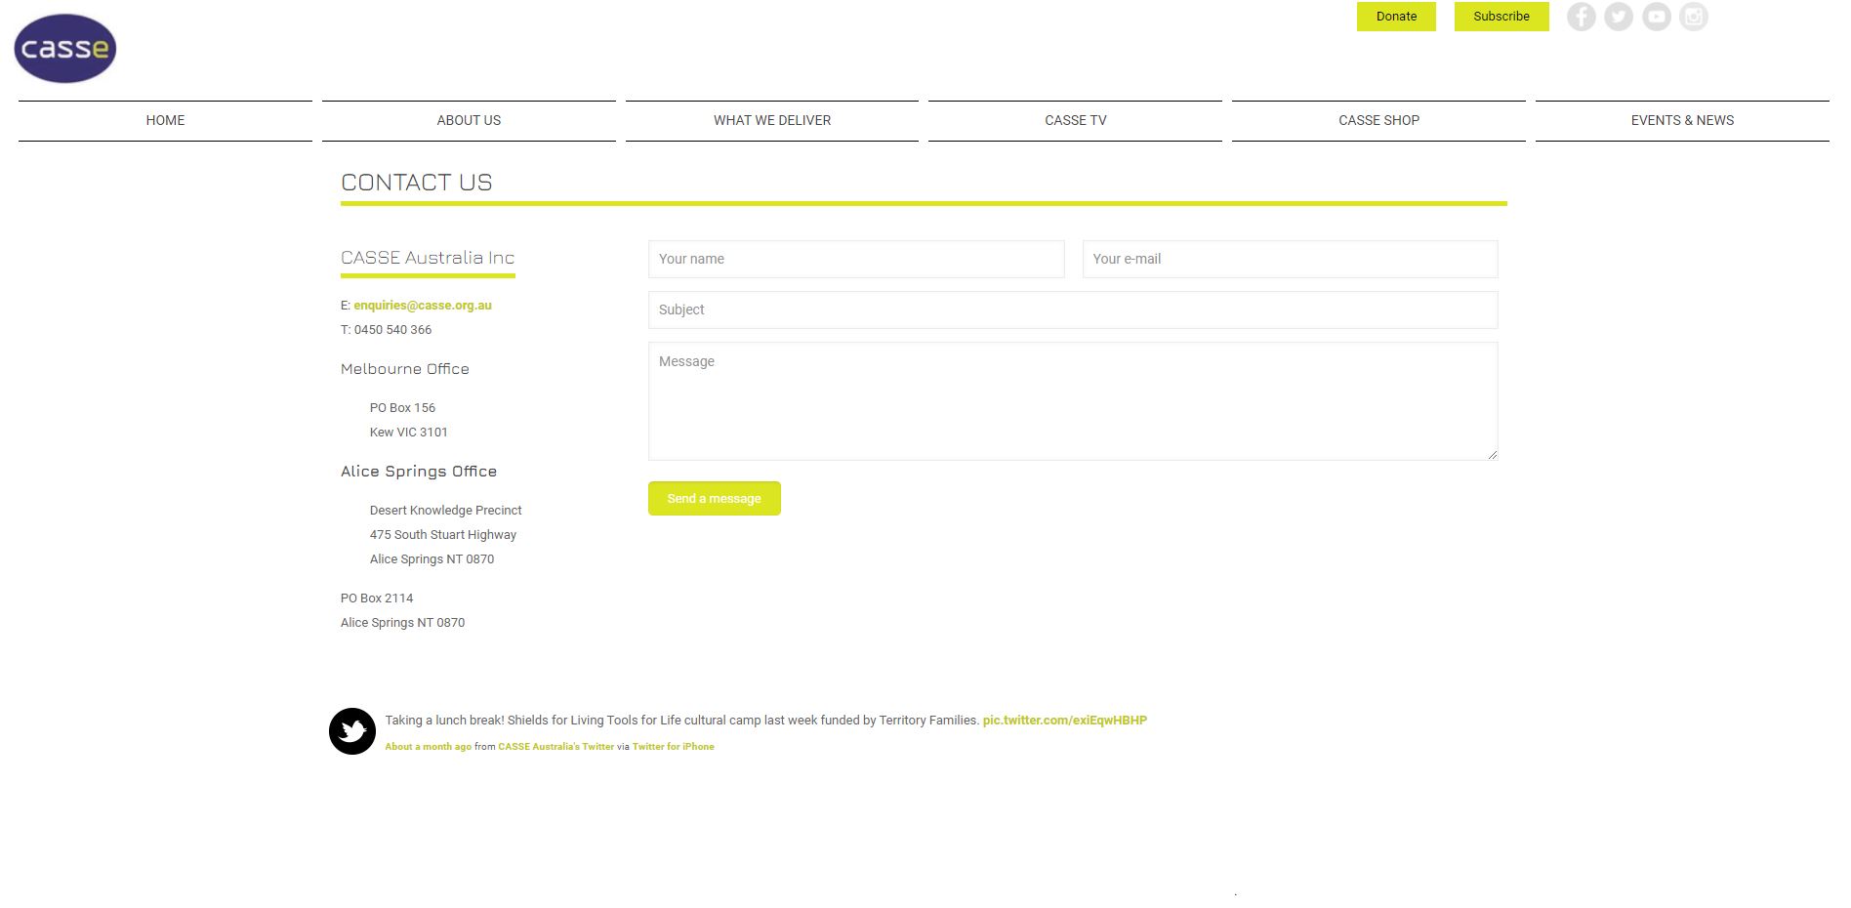The image size is (1851, 908).
Task: Open WHAT WE DELIVER menu
Action: 772,120
